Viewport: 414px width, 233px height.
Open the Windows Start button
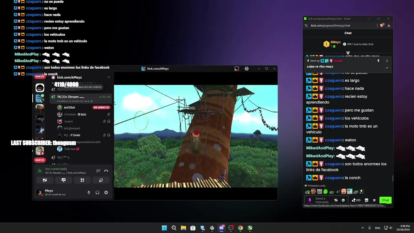[x=164, y=228]
